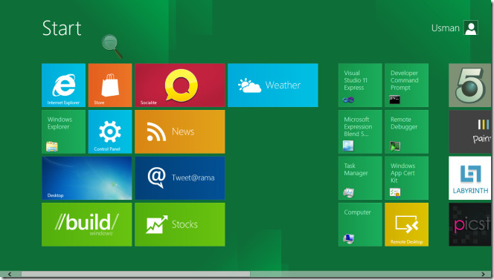The image size is (494, 280).
Task: Open the Developer Command Prompt tile
Action: click(406, 85)
